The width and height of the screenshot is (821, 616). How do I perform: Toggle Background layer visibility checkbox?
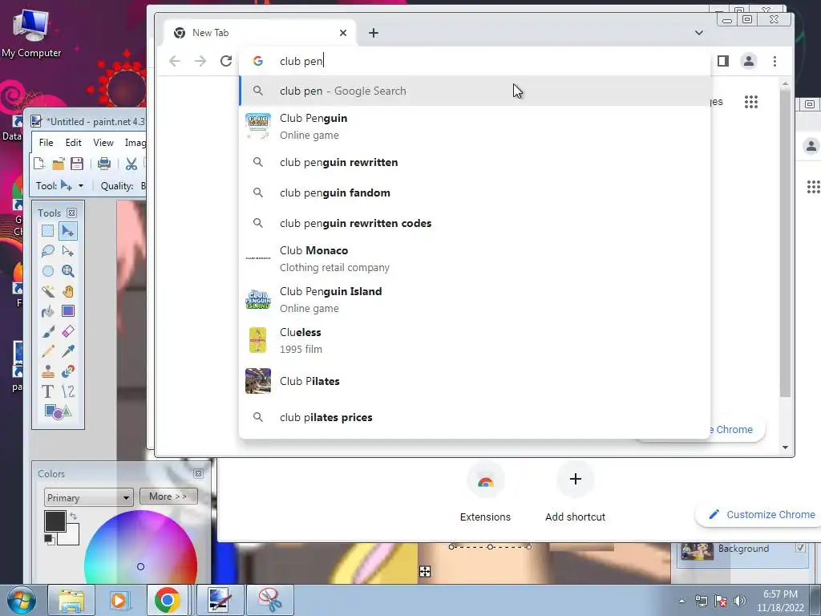coord(800,548)
